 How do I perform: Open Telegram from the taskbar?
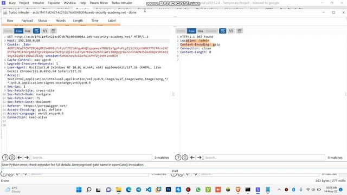tap(139, 190)
